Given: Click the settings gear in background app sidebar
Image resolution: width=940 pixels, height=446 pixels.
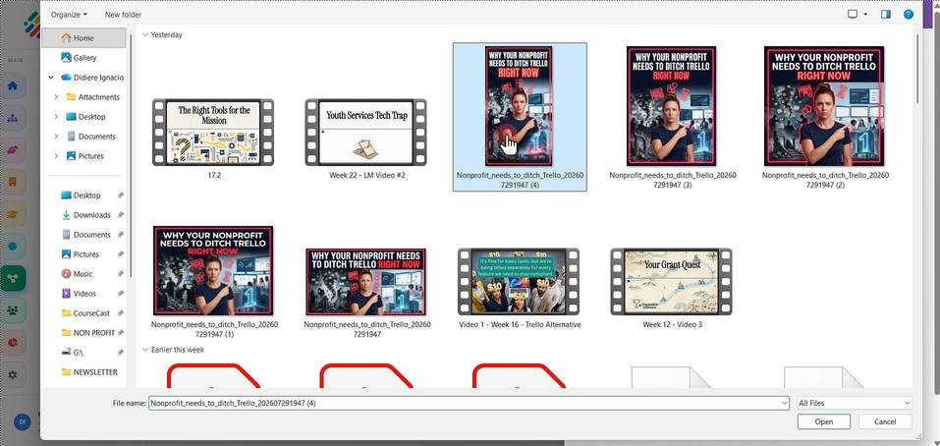Looking at the screenshot, I should pyautogui.click(x=13, y=374).
